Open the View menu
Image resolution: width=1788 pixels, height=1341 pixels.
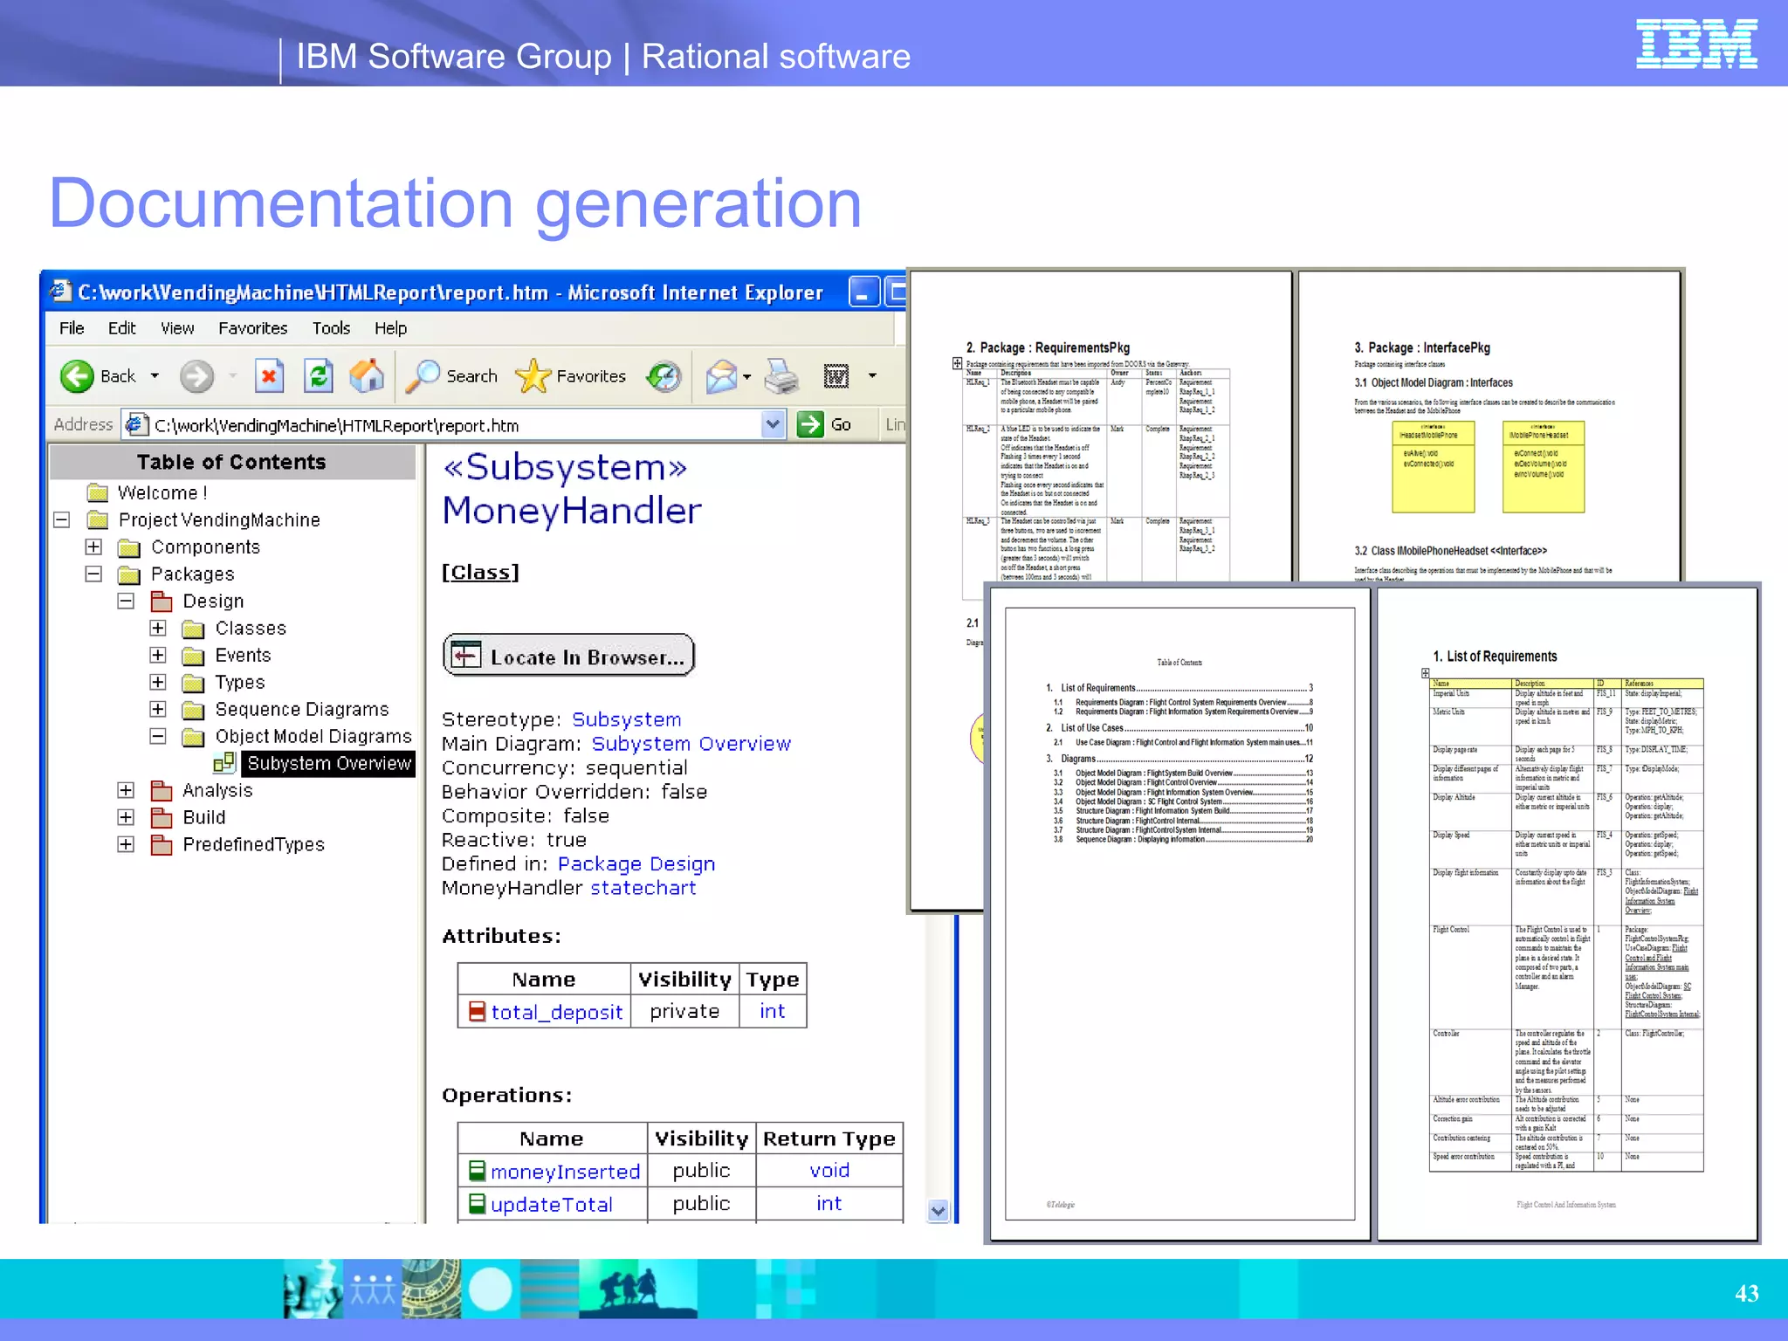(x=177, y=328)
